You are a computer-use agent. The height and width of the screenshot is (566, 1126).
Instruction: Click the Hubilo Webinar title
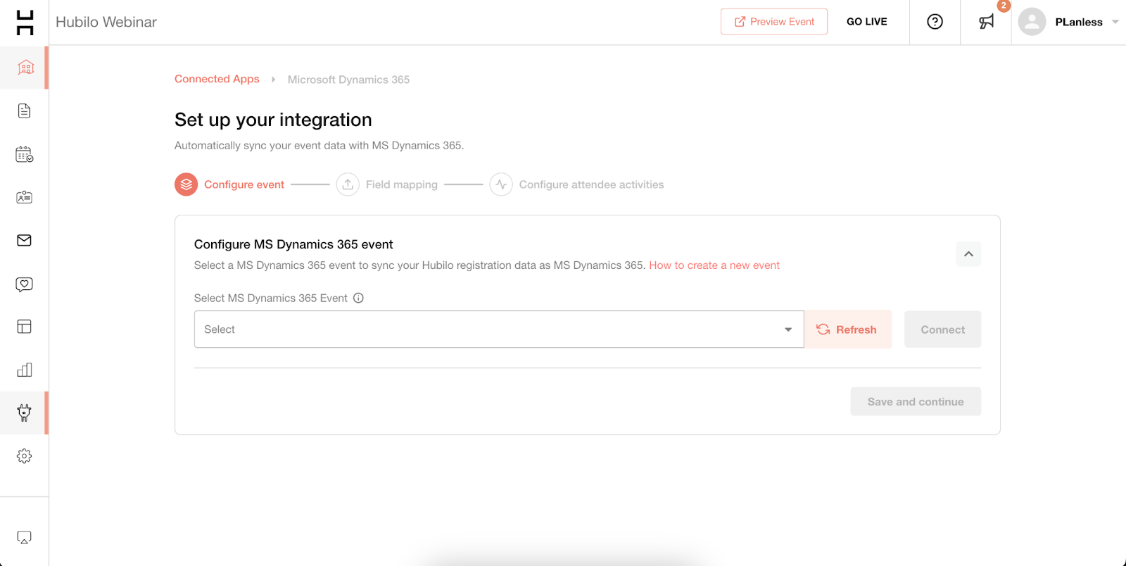click(106, 22)
